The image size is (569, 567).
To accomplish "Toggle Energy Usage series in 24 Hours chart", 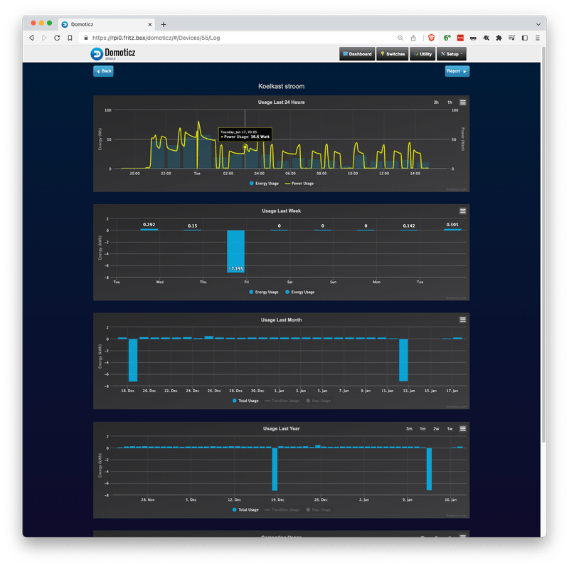I will pyautogui.click(x=264, y=184).
